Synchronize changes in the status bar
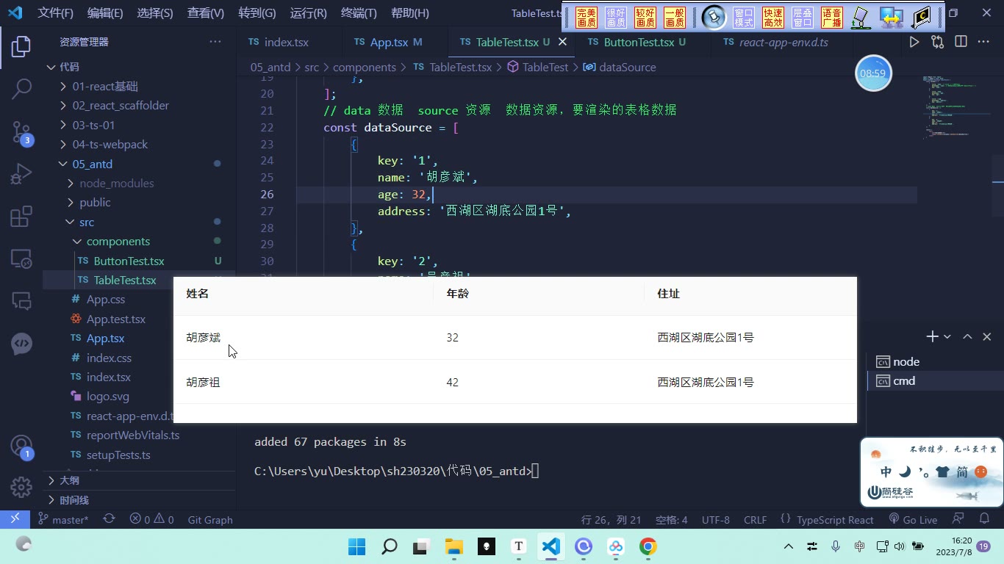 click(x=109, y=519)
